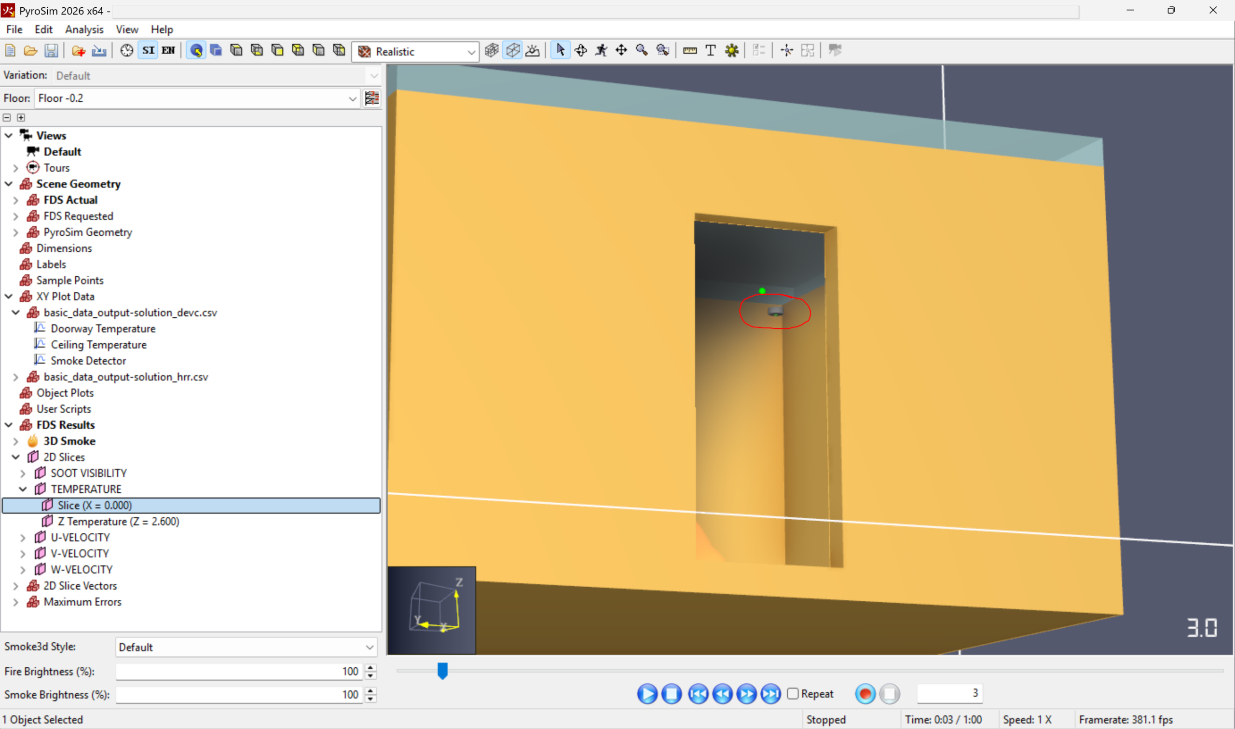This screenshot has width=1235, height=729.
Task: Step forward one frame
Action: (x=746, y=694)
